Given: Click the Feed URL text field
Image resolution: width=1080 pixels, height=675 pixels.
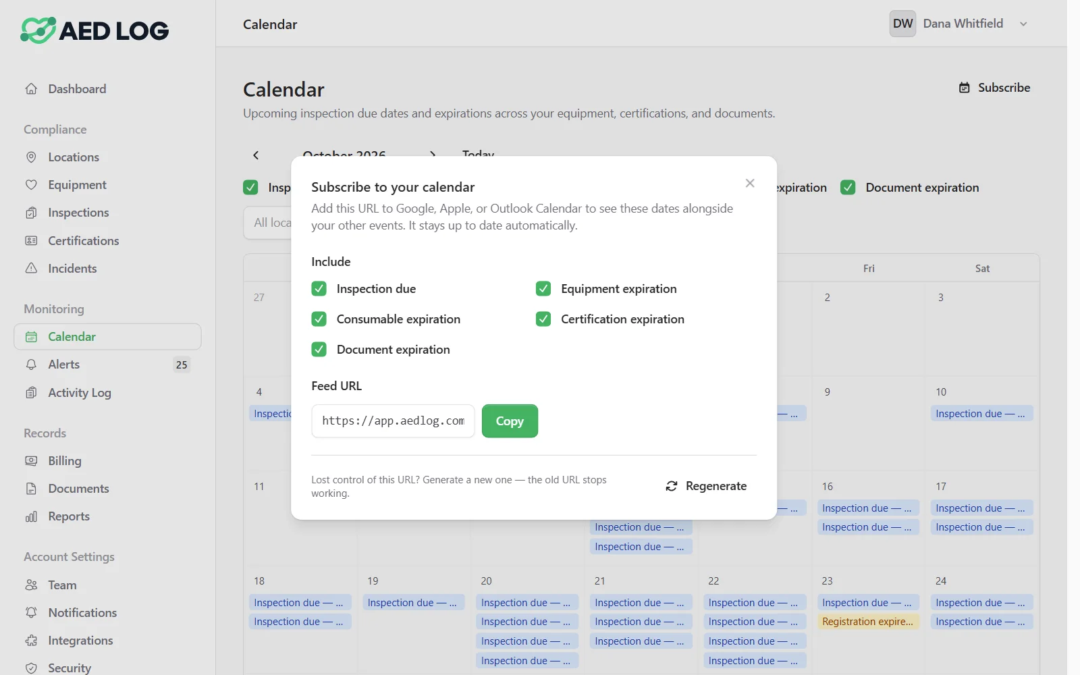Looking at the screenshot, I should [394, 421].
